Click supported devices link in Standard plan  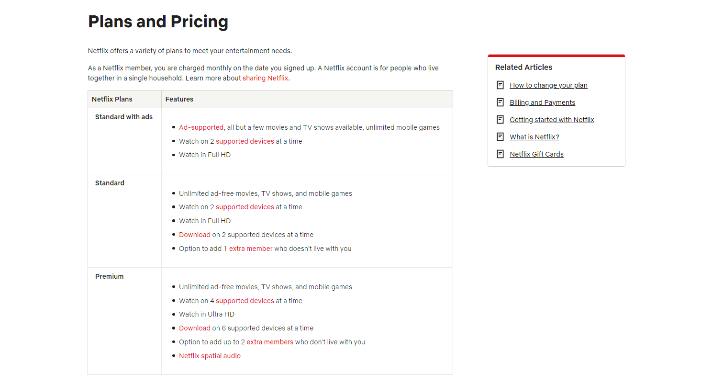[x=245, y=207]
